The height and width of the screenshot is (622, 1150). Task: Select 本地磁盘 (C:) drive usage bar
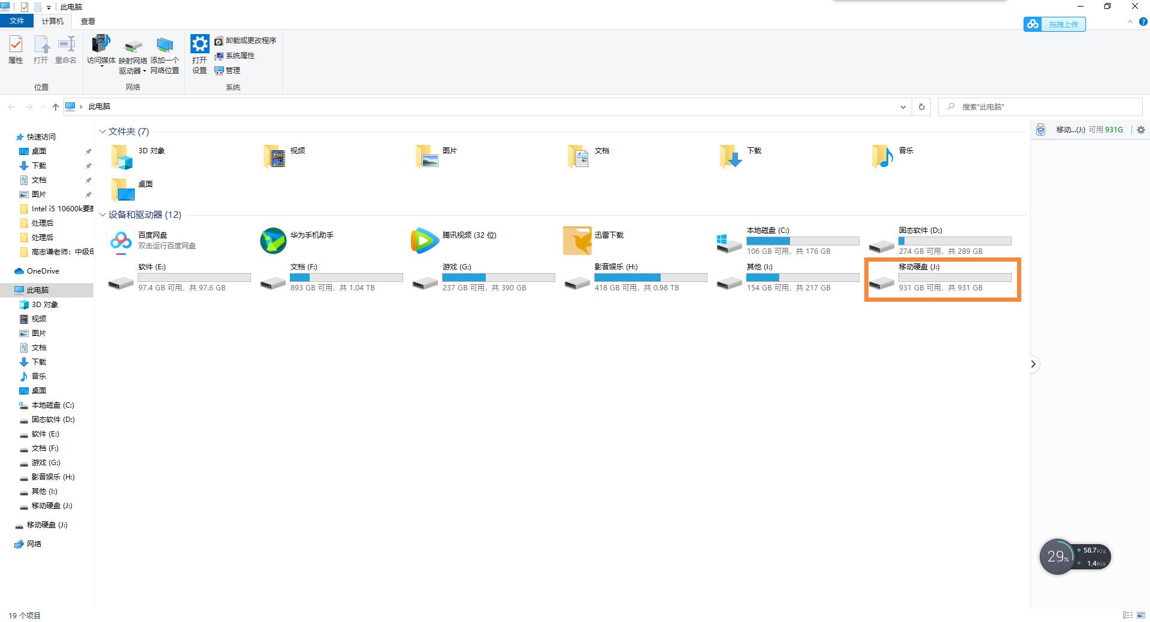pos(803,241)
